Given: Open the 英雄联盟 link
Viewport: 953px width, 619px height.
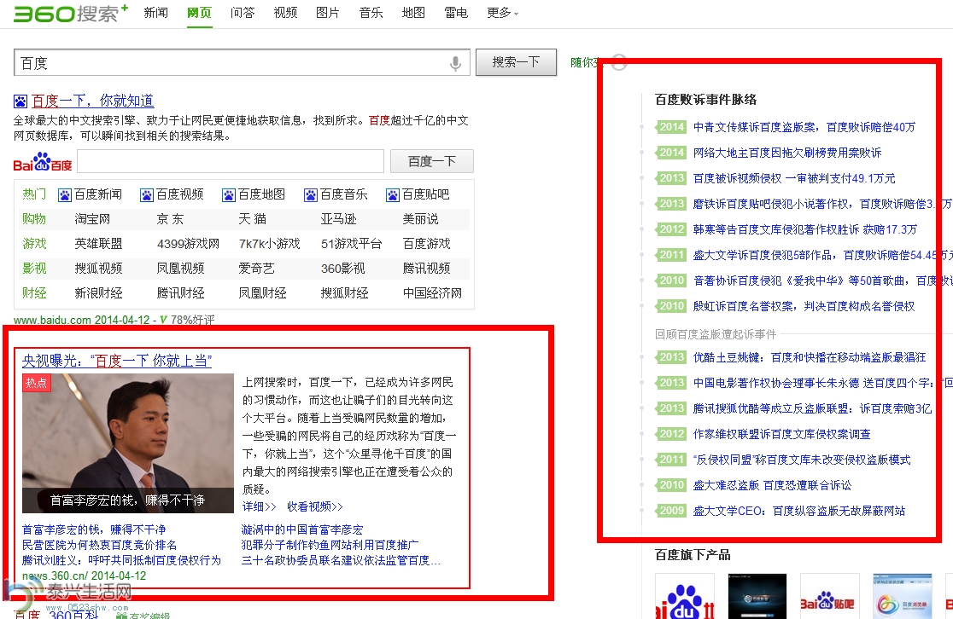Looking at the screenshot, I should point(98,244).
